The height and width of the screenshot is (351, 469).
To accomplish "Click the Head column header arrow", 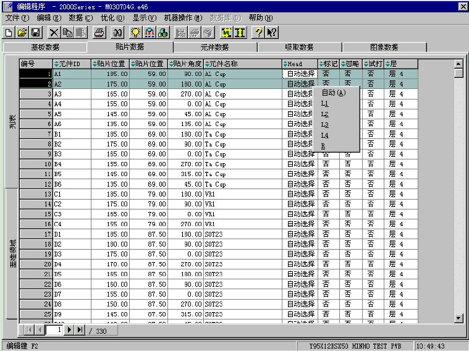I will 285,64.
